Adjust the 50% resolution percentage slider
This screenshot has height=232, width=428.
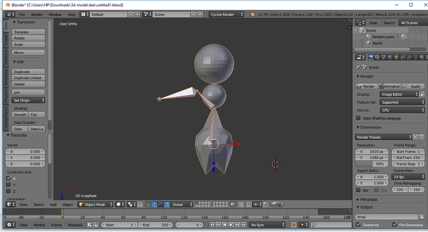coord(372,164)
